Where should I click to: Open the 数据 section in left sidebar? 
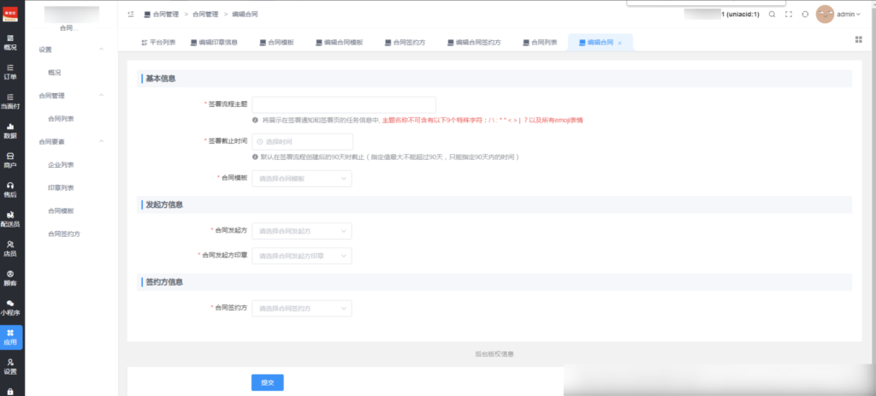click(x=10, y=131)
